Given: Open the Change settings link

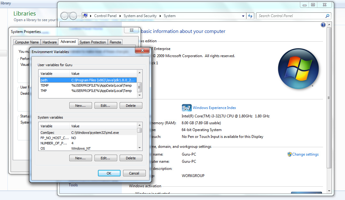Looking at the screenshot, I should pos(305,154).
